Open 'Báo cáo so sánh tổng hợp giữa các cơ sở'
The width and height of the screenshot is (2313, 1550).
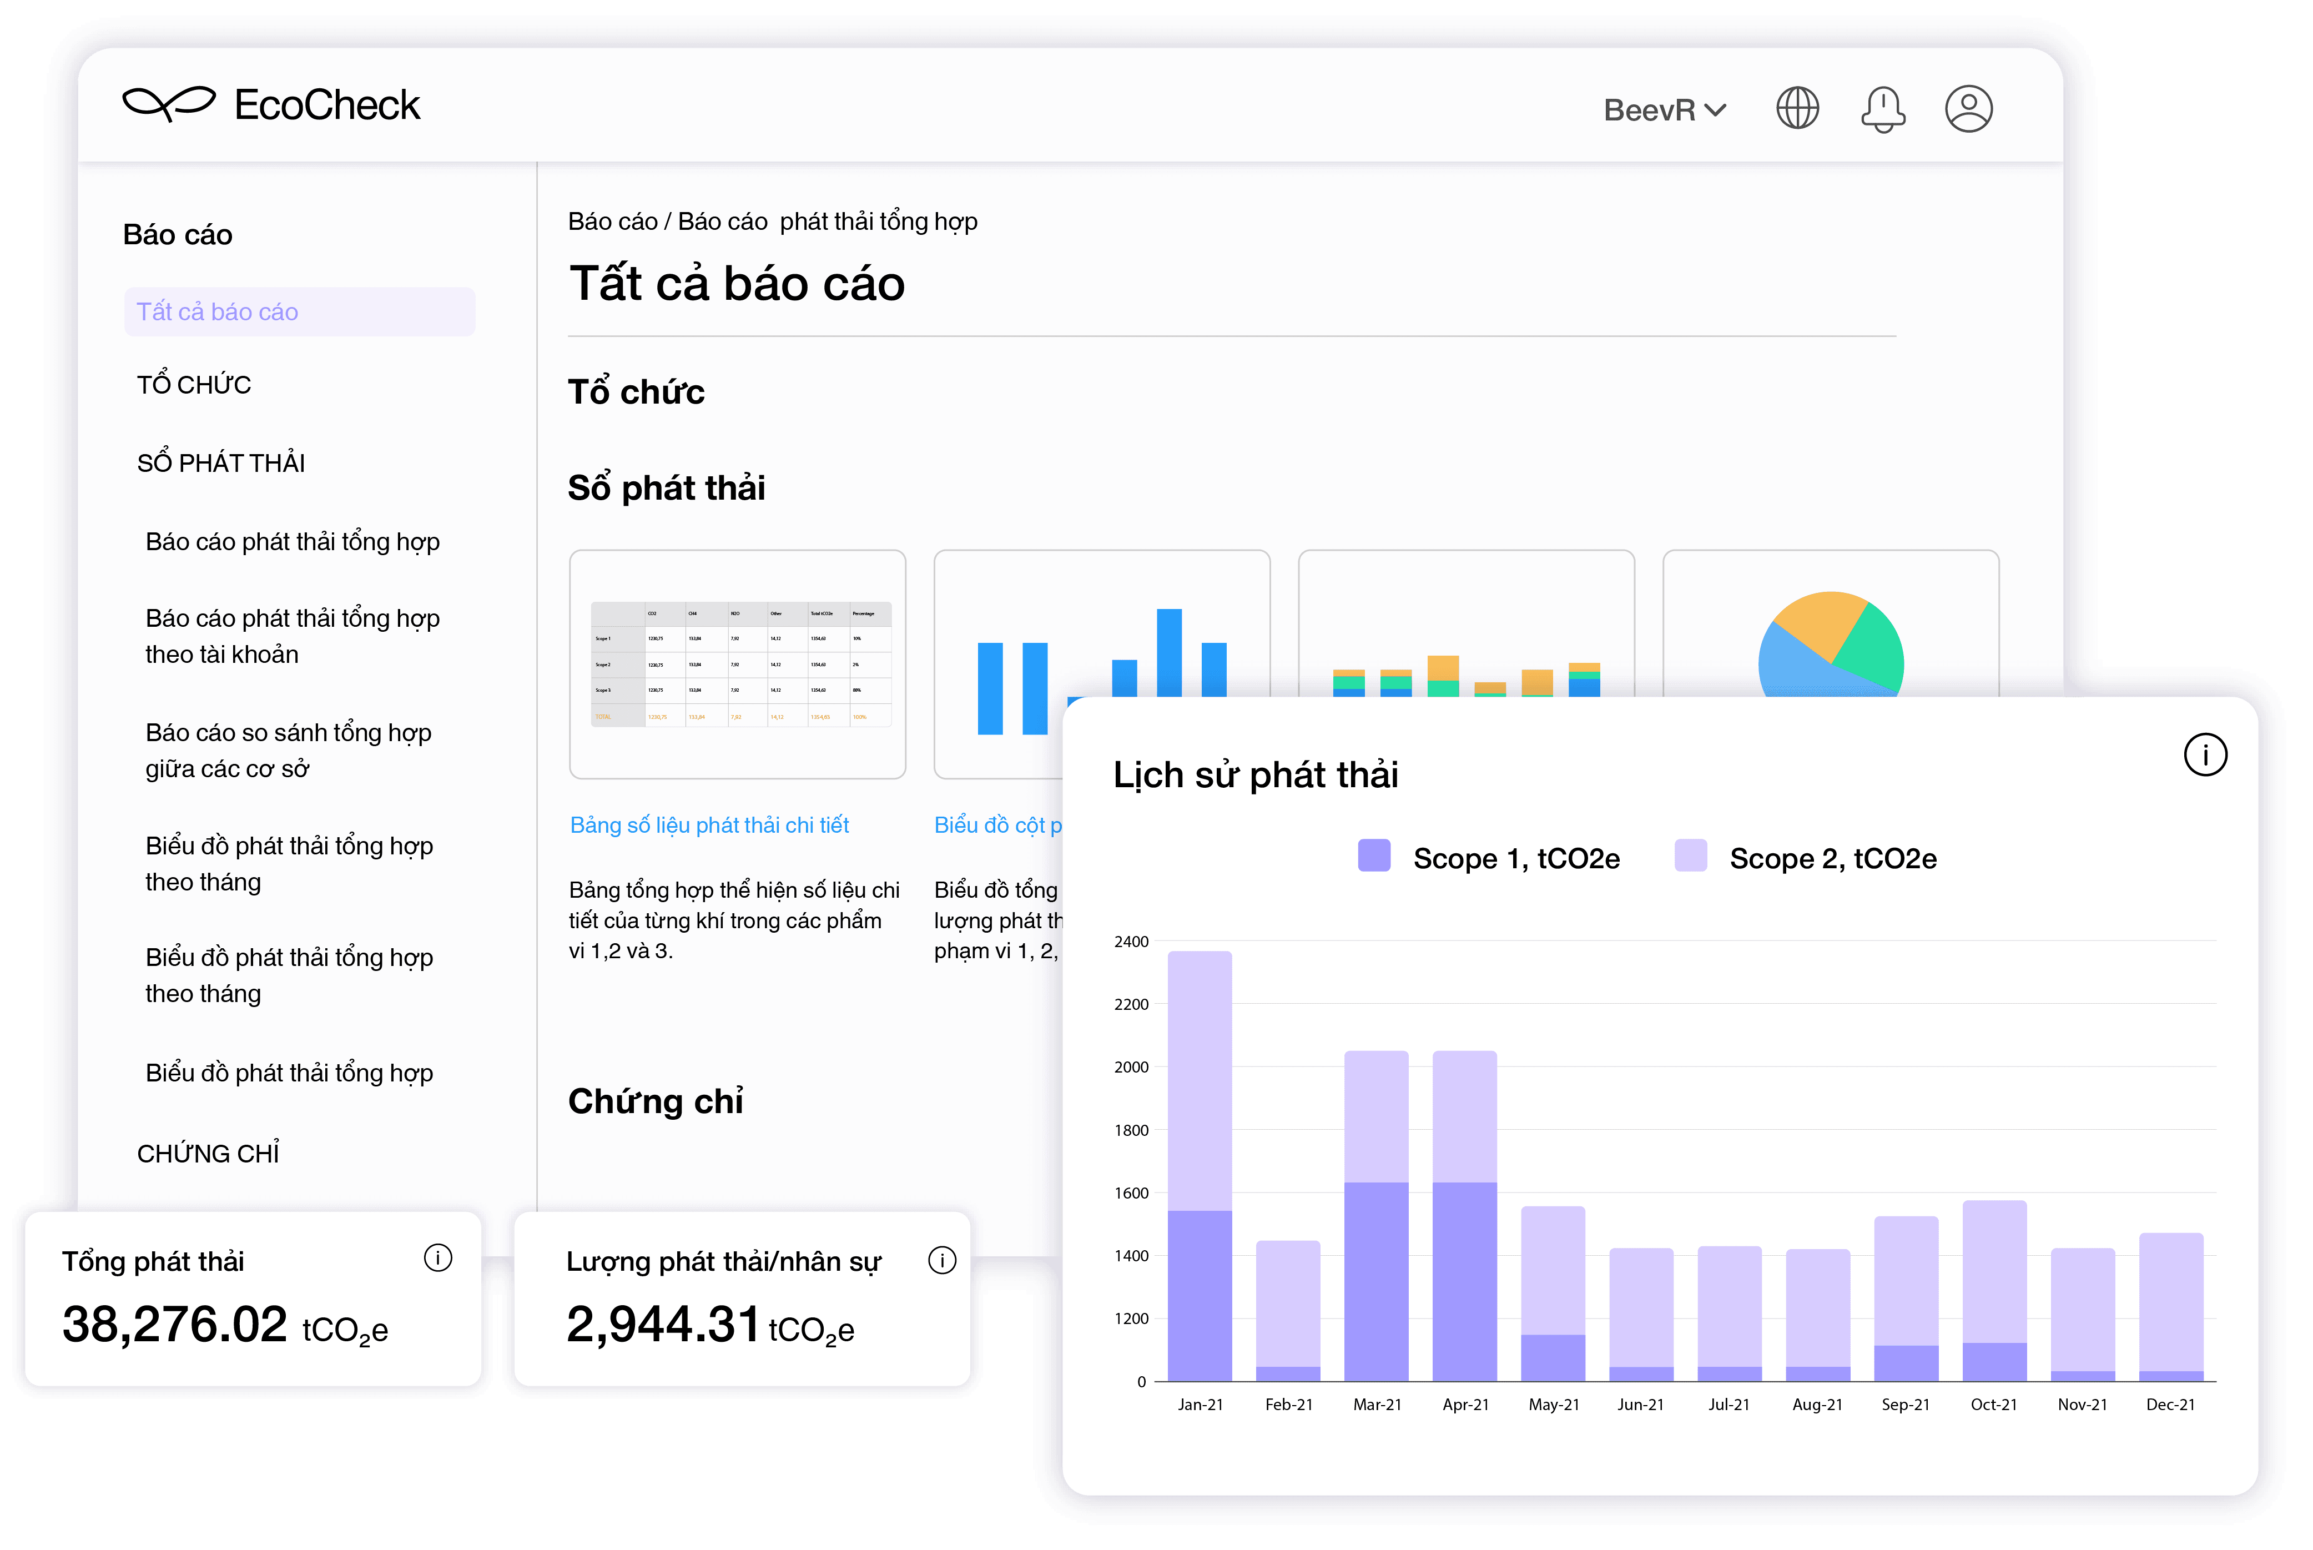tap(288, 750)
